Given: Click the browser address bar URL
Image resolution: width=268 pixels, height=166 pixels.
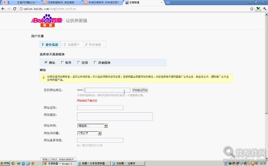Looking at the screenshot, I should (50, 9).
